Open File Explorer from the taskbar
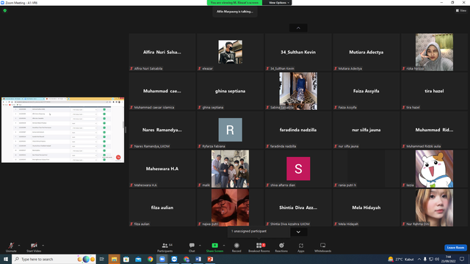This screenshot has width=470, height=264. [115, 259]
